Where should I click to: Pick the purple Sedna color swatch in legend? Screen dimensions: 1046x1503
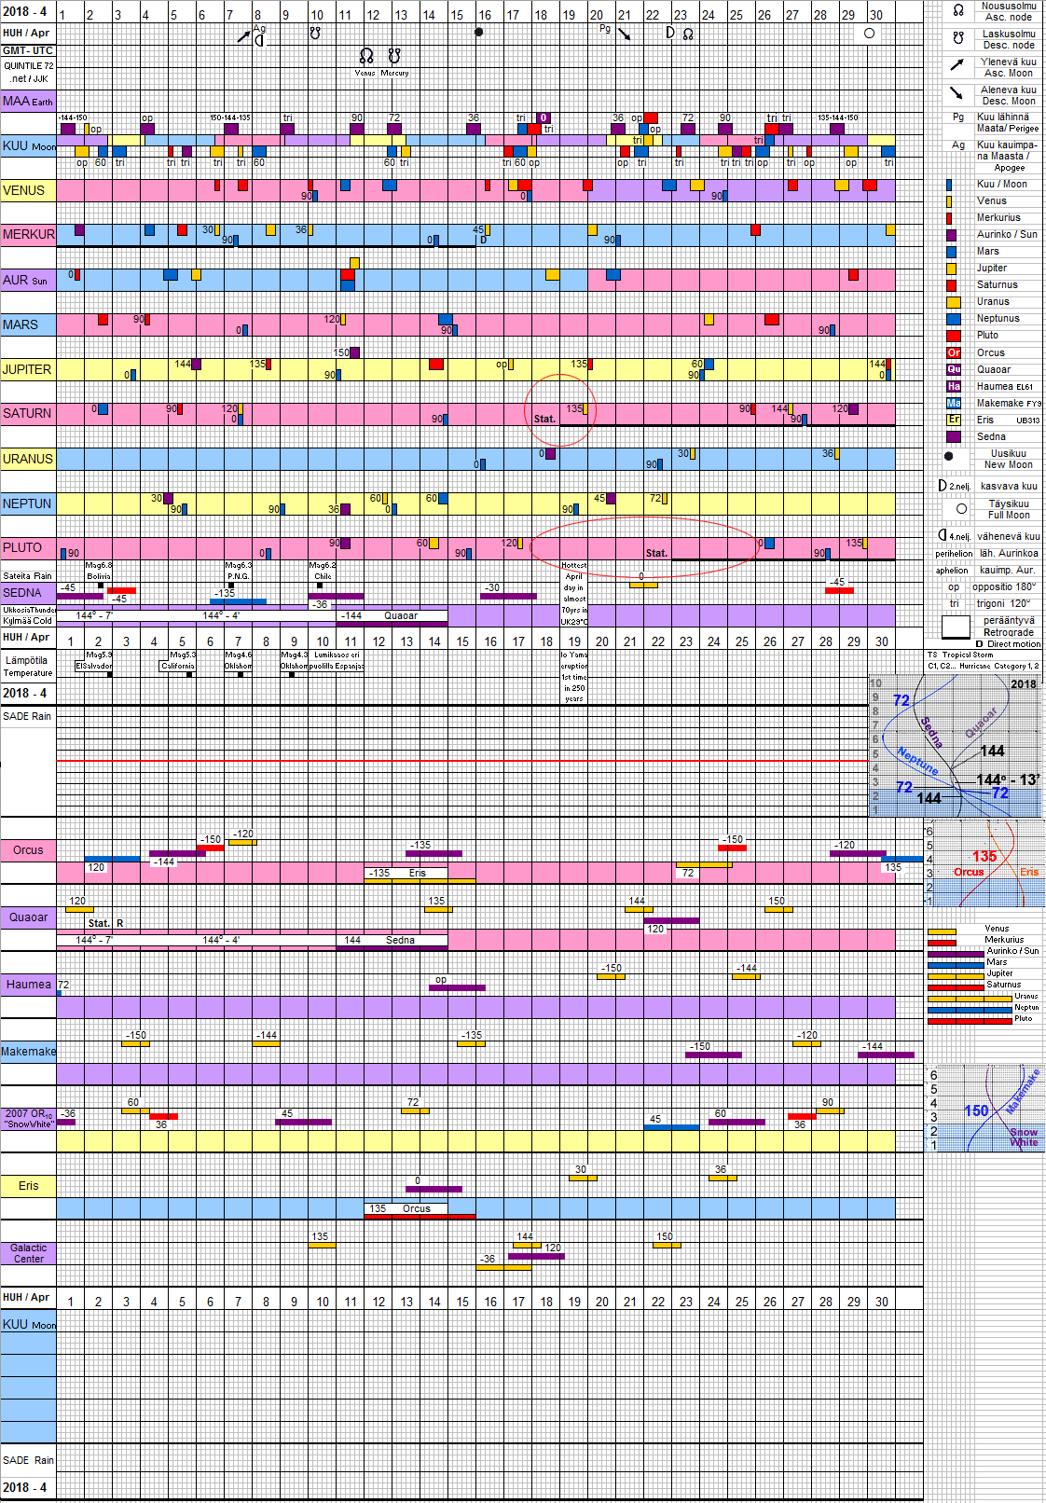pyautogui.click(x=954, y=436)
